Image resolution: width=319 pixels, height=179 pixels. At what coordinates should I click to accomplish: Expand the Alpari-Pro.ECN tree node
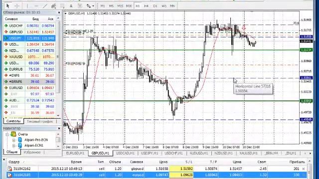pyautogui.click(x=13, y=140)
